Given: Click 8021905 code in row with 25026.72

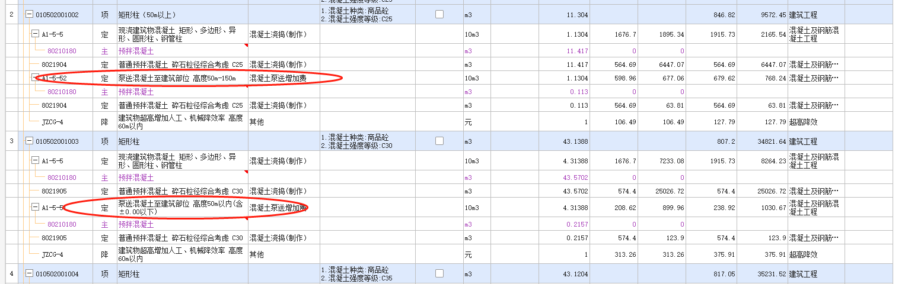Looking at the screenshot, I should (54, 191).
